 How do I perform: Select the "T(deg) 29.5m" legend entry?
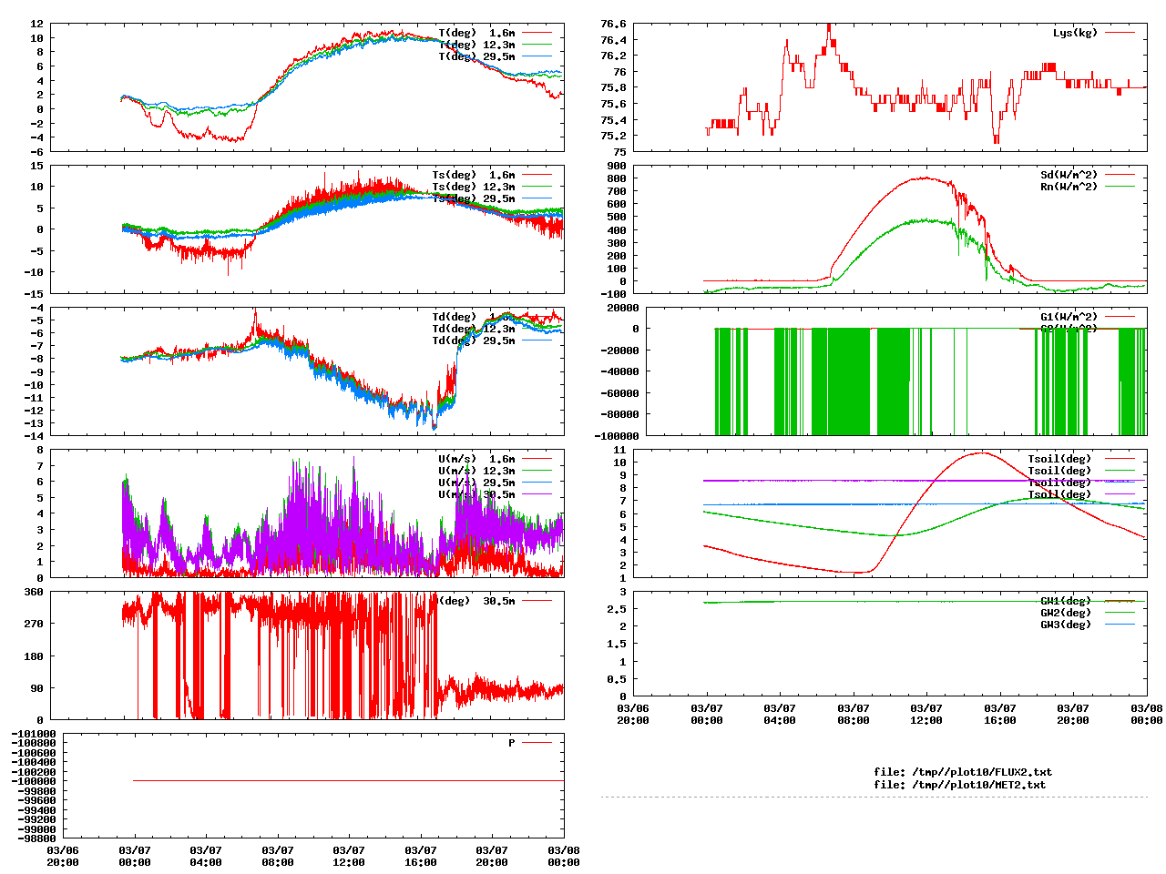point(476,56)
